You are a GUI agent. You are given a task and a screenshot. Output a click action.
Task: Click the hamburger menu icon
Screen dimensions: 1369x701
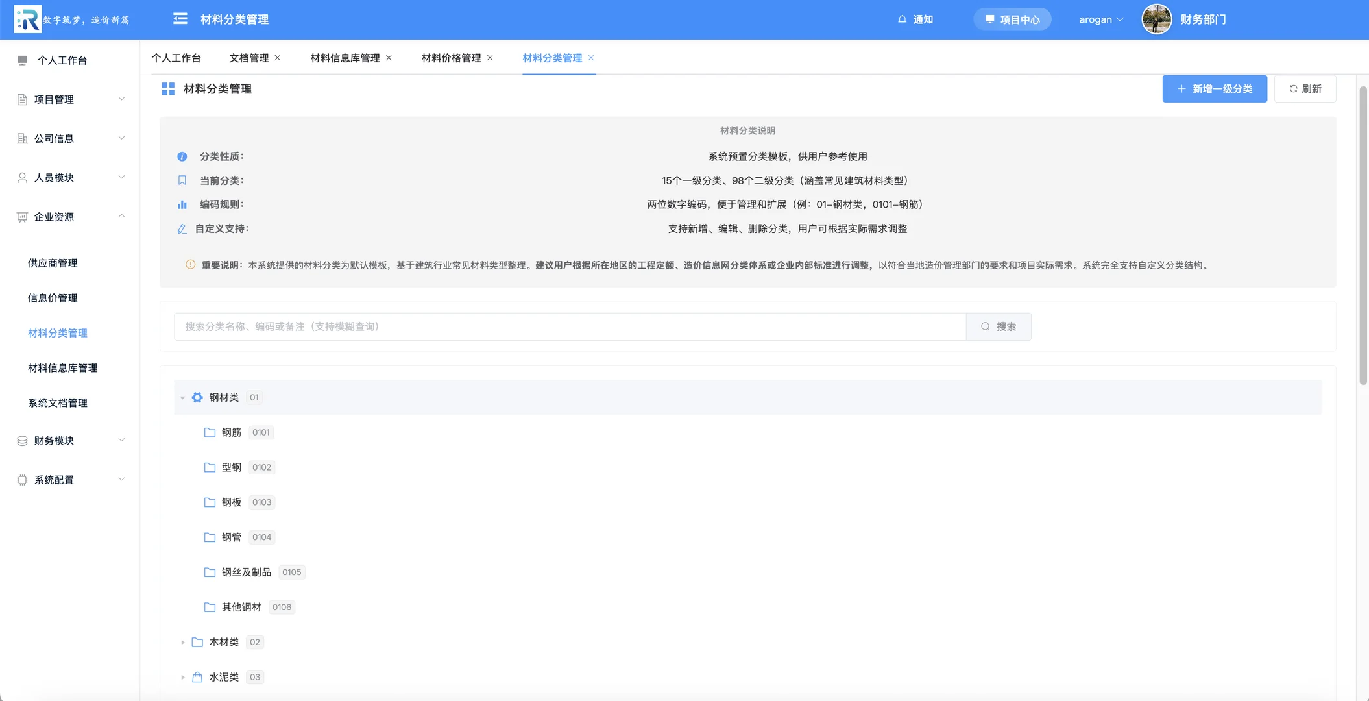click(180, 19)
